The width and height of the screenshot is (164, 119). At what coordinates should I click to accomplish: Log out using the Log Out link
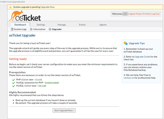[x=156, y=14]
